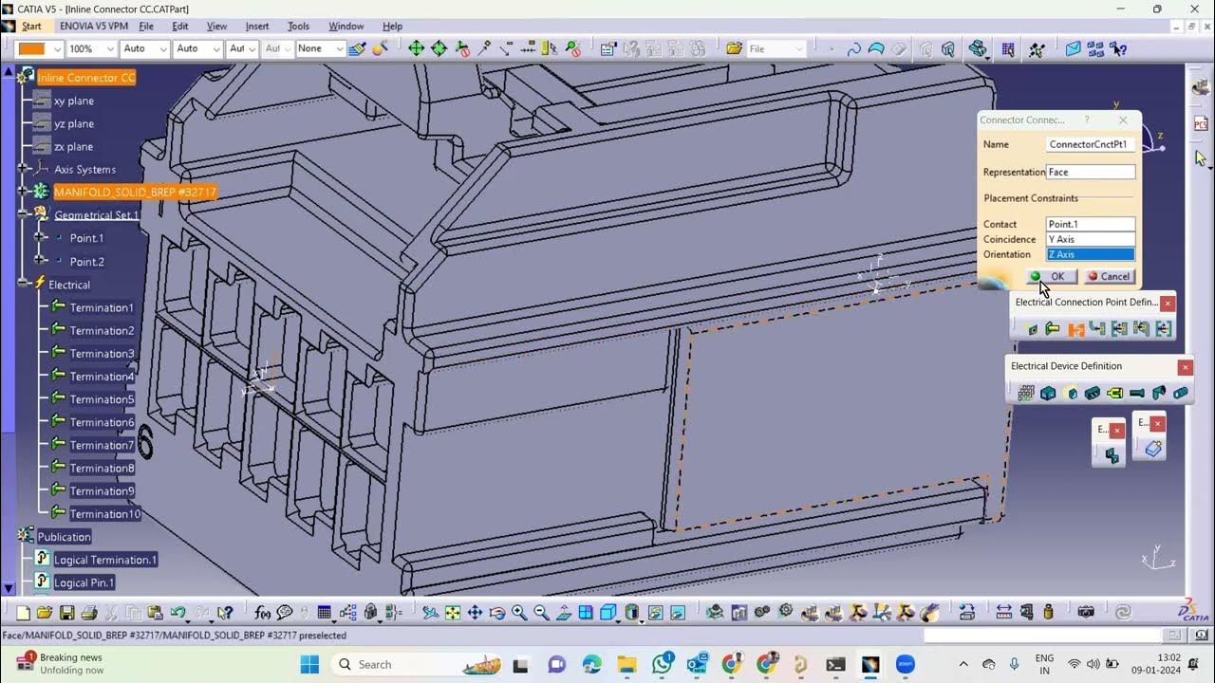Click the Normal View icon
This screenshot has width=1215, height=683.
pos(563,613)
